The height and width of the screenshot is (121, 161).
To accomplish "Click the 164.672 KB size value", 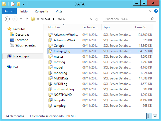I will click(x=145, y=51).
